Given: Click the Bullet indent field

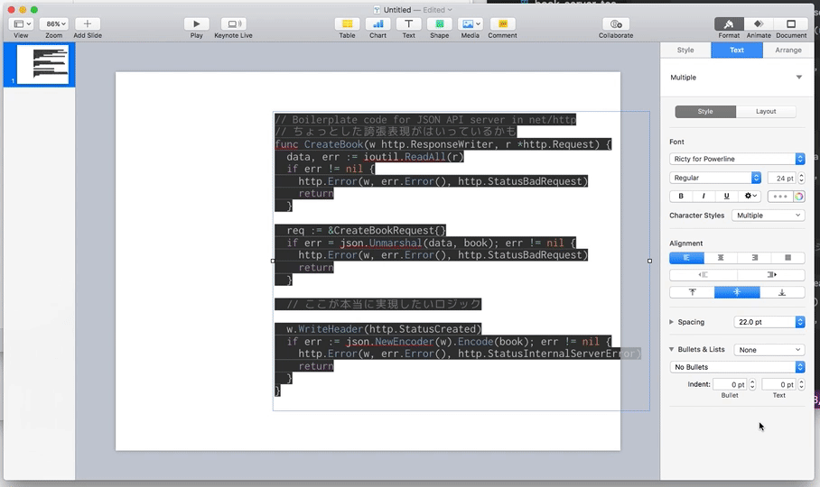Looking at the screenshot, I should pyautogui.click(x=730, y=385).
